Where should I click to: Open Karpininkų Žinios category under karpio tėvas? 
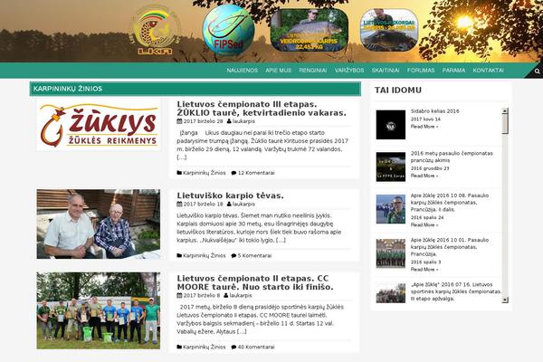pyautogui.click(x=204, y=255)
